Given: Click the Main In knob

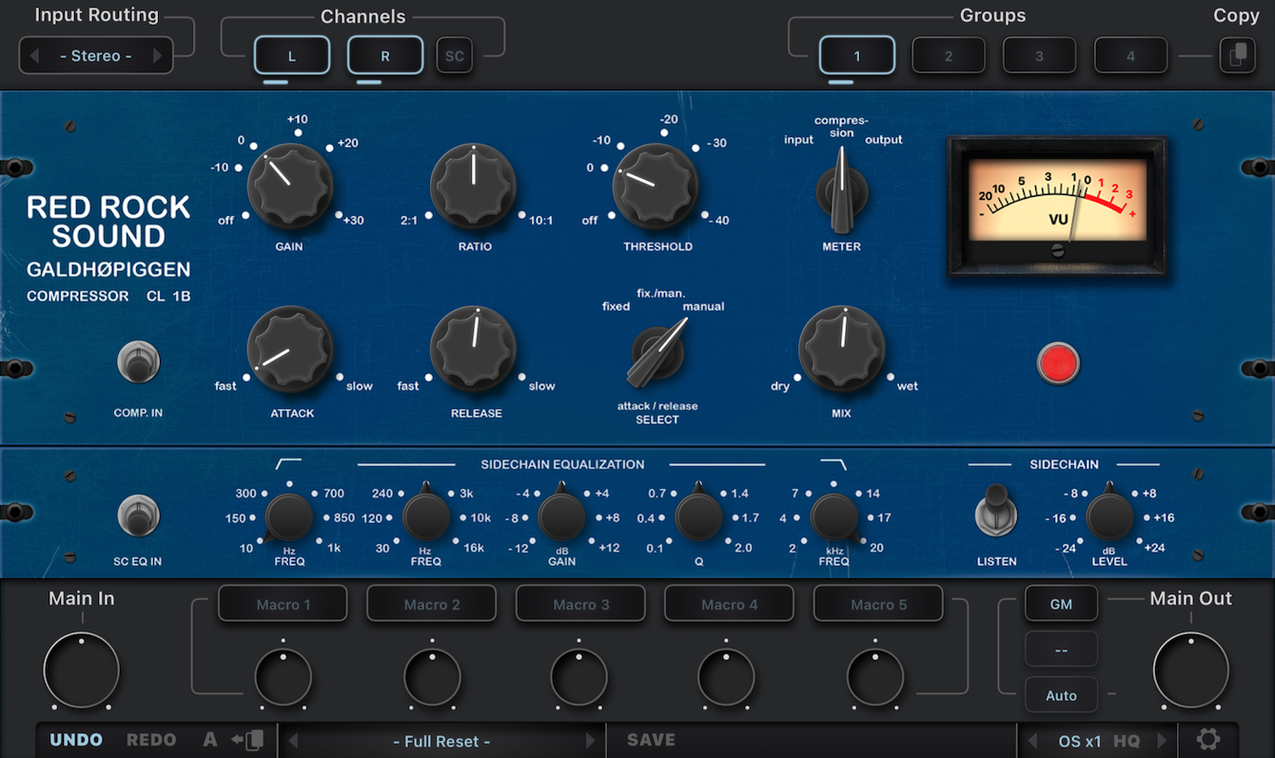Looking at the screenshot, I should click(82, 671).
